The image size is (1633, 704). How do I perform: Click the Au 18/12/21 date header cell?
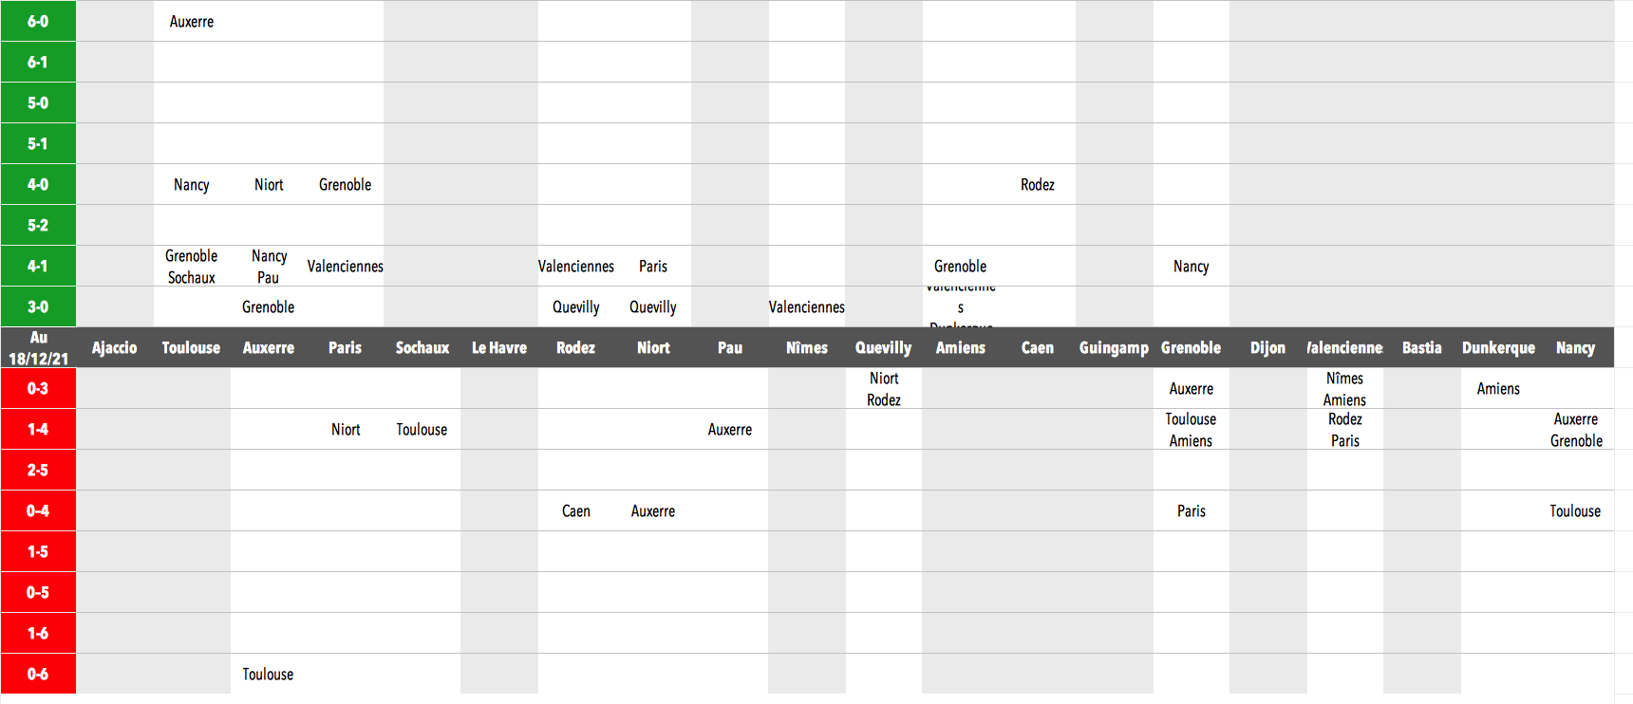pyautogui.click(x=38, y=347)
